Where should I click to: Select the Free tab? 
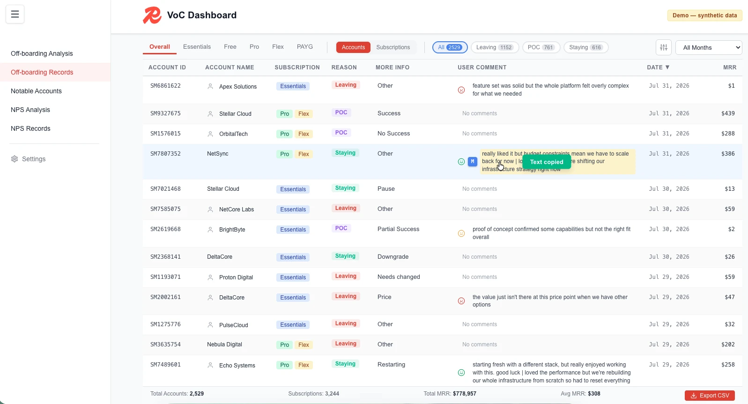(230, 47)
